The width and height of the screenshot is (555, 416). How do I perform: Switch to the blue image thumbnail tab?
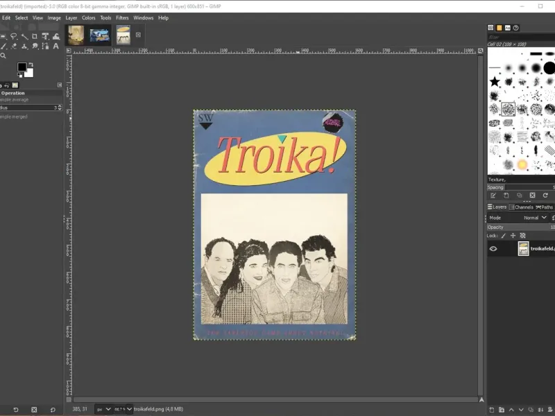pos(99,35)
